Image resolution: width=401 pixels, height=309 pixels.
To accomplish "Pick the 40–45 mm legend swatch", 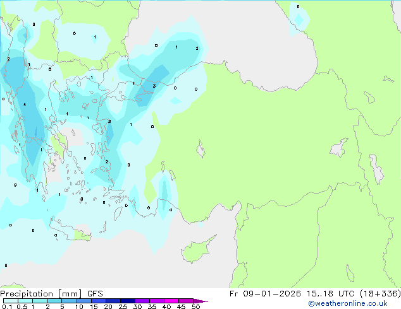I will [x=171, y=301].
